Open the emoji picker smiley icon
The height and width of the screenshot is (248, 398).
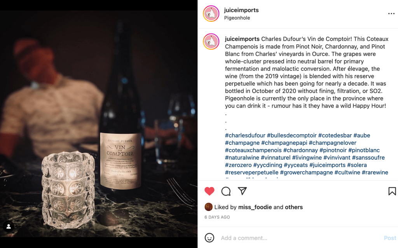point(209,238)
